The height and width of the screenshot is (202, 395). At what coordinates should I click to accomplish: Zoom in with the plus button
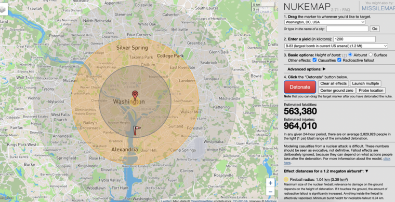[x=270, y=183]
